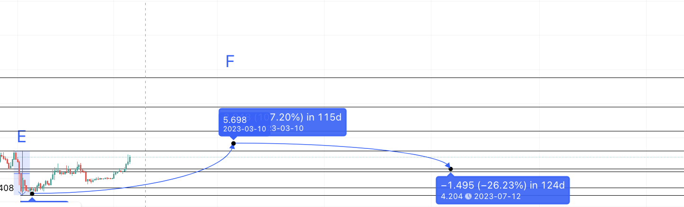Click the anchor dot ending the downward arrow
684x207 pixels.
tap(450, 169)
